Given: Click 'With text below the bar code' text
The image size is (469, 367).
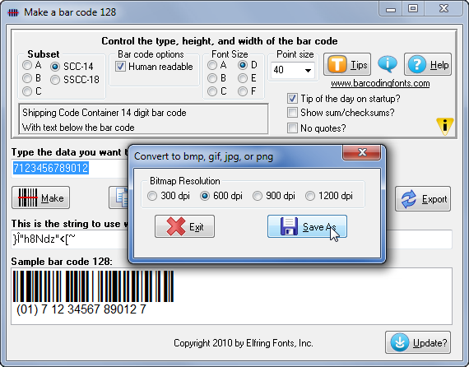Looking at the screenshot, I should tap(78, 128).
